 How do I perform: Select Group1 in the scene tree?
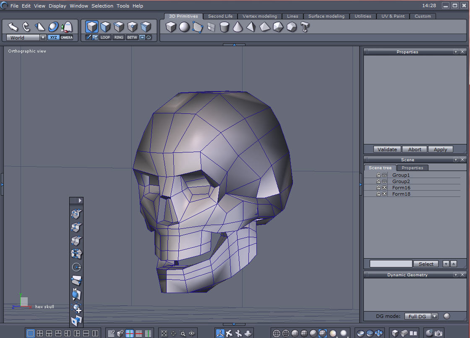tap(401, 175)
